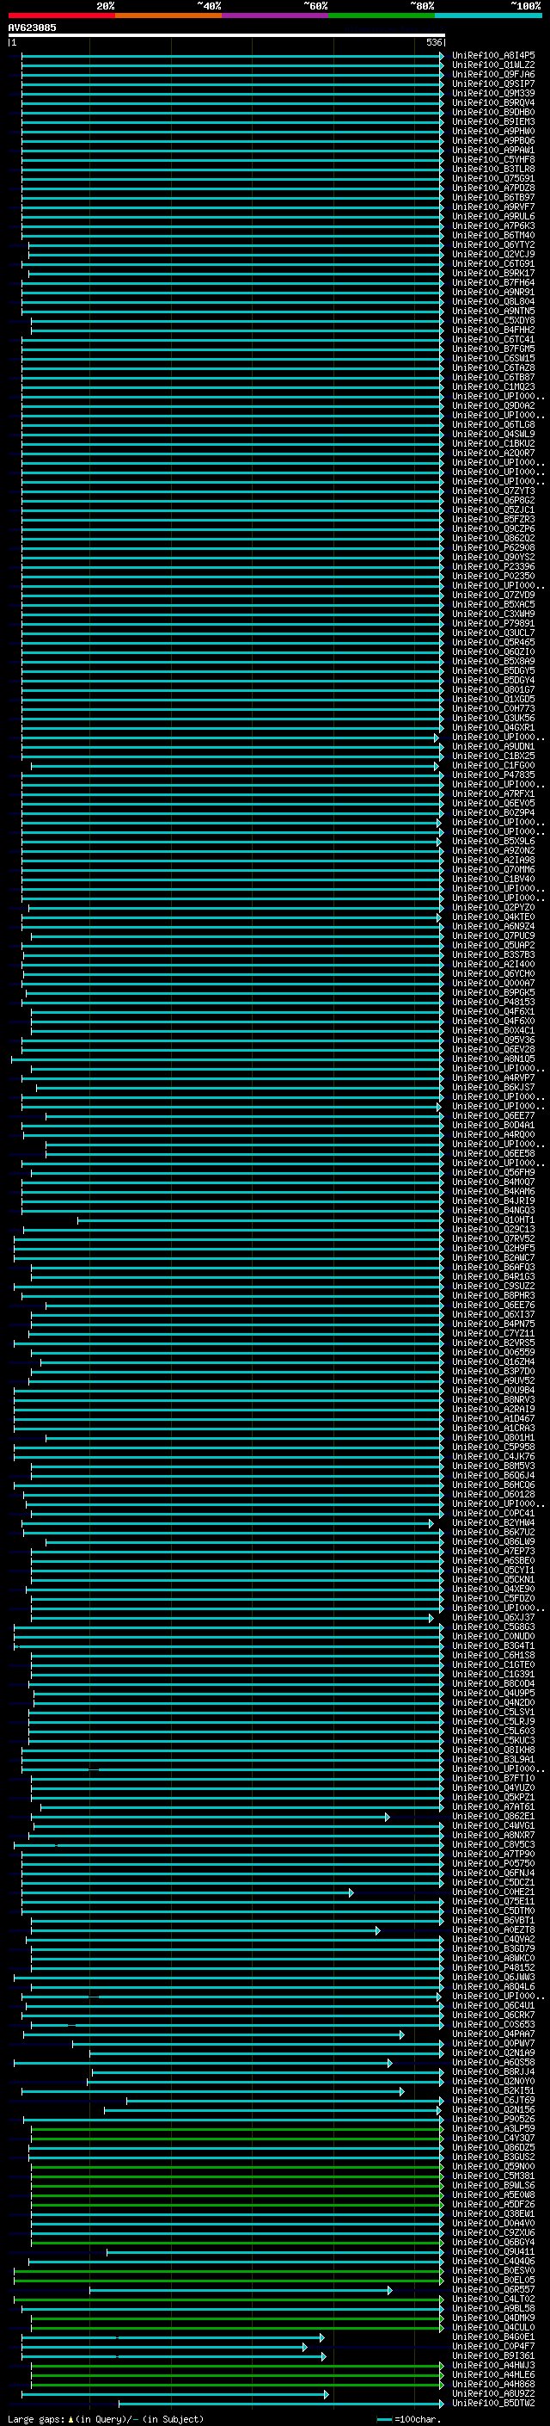550x2426 pixels.
Task: Click the white query sequence bar
Action: tap(227, 34)
